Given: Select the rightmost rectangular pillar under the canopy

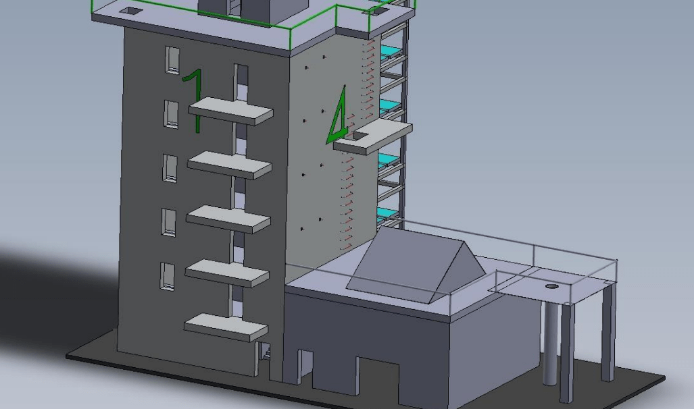Looking at the screenshot, I should click(608, 331).
